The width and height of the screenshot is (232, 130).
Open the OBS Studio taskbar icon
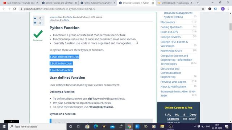tap(171, 126)
